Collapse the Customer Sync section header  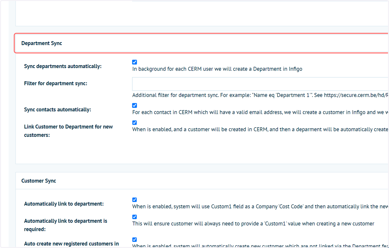[202, 181]
